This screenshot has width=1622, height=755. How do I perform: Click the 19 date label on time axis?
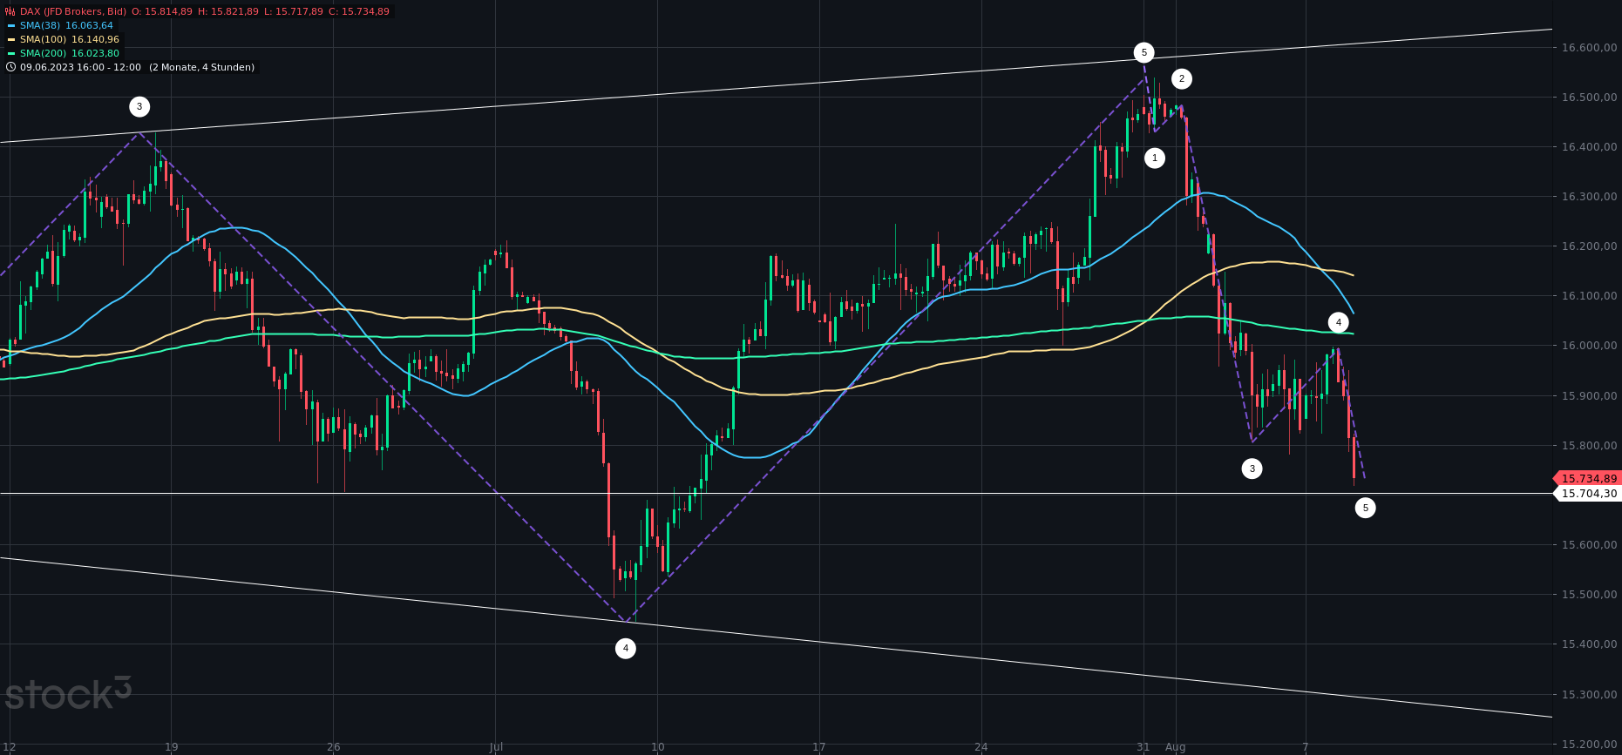point(171,747)
